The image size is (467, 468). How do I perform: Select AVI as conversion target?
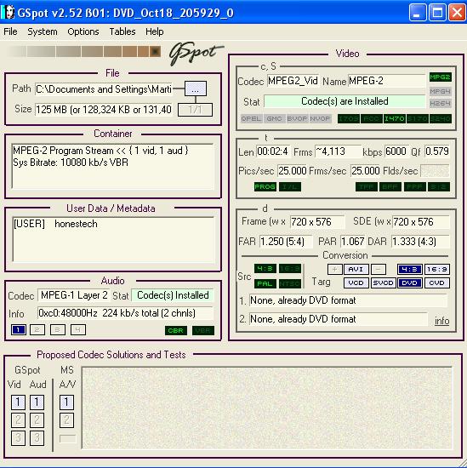click(356, 269)
